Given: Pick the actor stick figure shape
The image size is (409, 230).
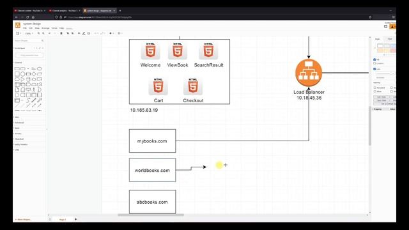Looking at the screenshot, I should (34, 89).
